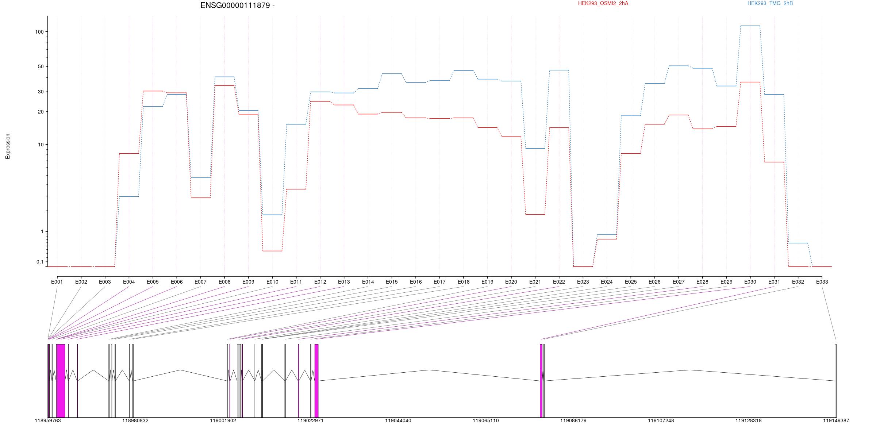This screenshot has width=876, height=438.
Task: Click exon label E012
Action: (x=320, y=282)
